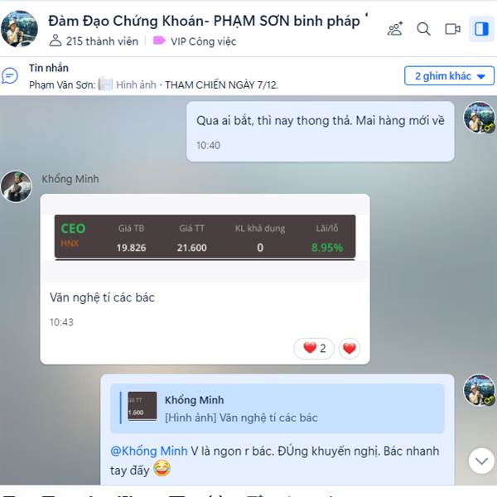Click the Khổng Minh sender name

[70, 179]
